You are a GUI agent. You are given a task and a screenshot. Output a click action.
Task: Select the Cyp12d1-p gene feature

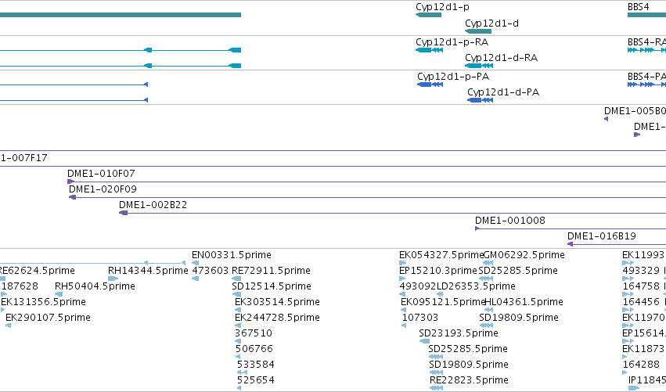(428, 15)
